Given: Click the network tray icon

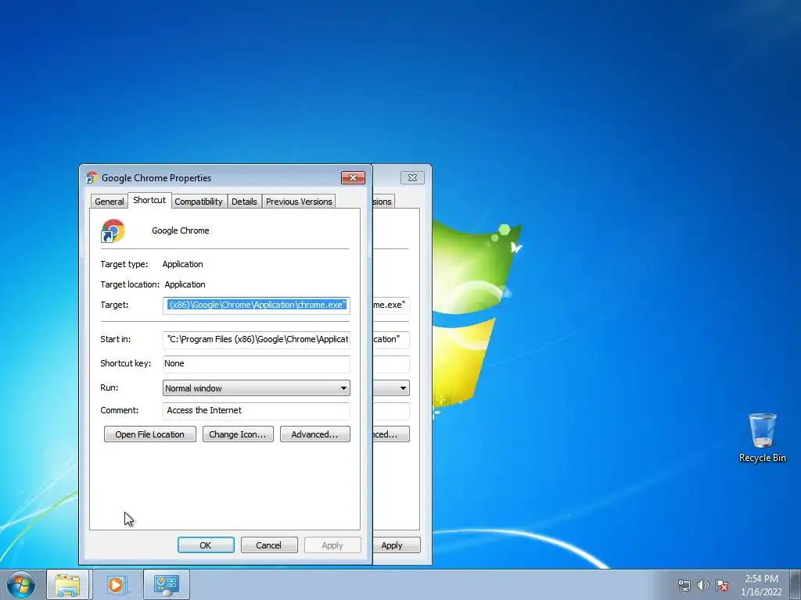Looking at the screenshot, I should pyautogui.click(x=684, y=585).
